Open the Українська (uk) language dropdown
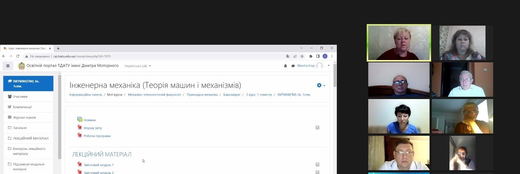Image resolution: width=520 pixels, height=174 pixels. click(x=138, y=66)
